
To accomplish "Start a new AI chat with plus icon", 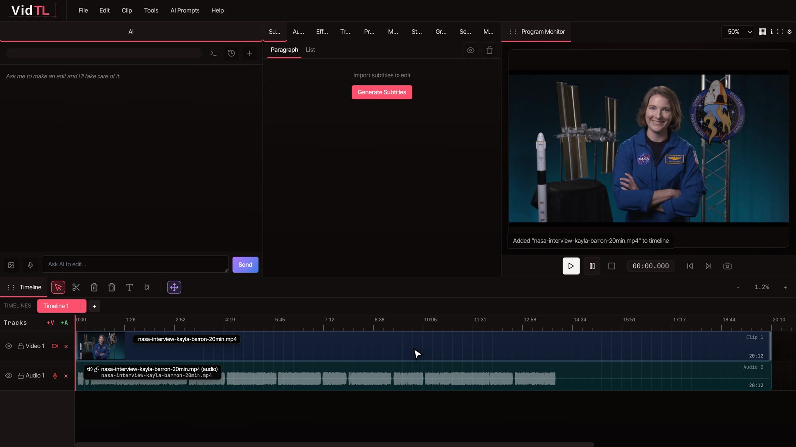I will tap(249, 53).
